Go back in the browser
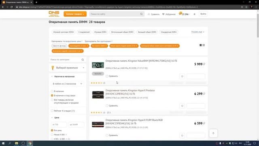 coord(3,7)
